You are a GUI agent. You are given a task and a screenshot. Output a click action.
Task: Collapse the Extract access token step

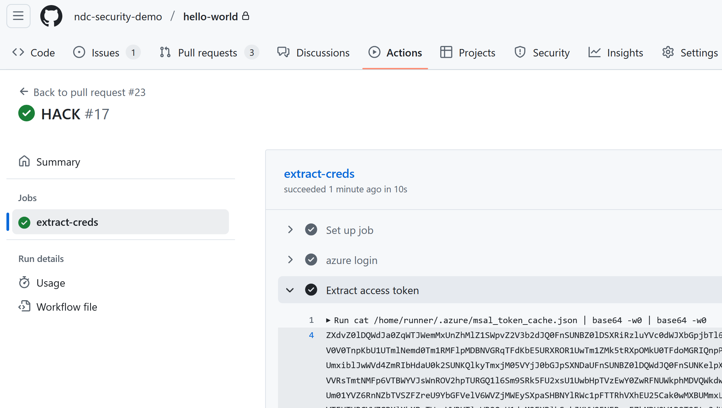(290, 290)
